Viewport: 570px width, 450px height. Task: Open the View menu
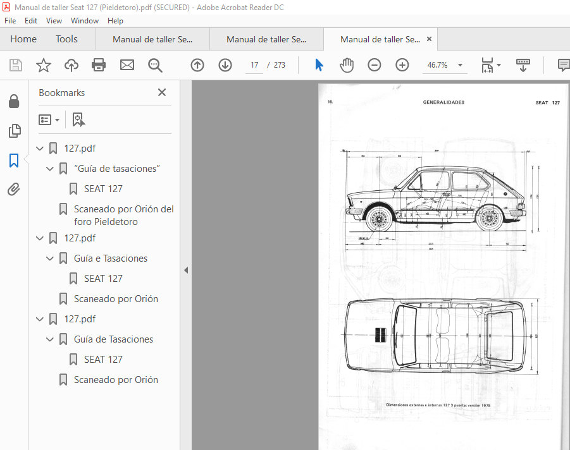pyautogui.click(x=54, y=21)
